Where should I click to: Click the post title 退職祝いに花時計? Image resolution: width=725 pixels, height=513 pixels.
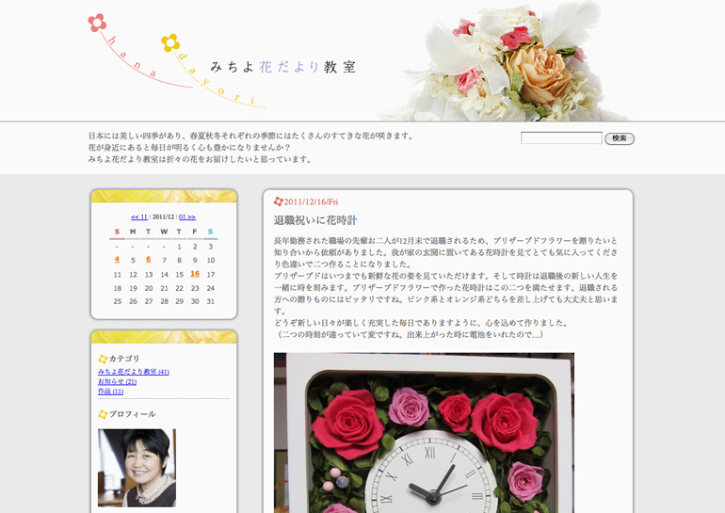(315, 220)
